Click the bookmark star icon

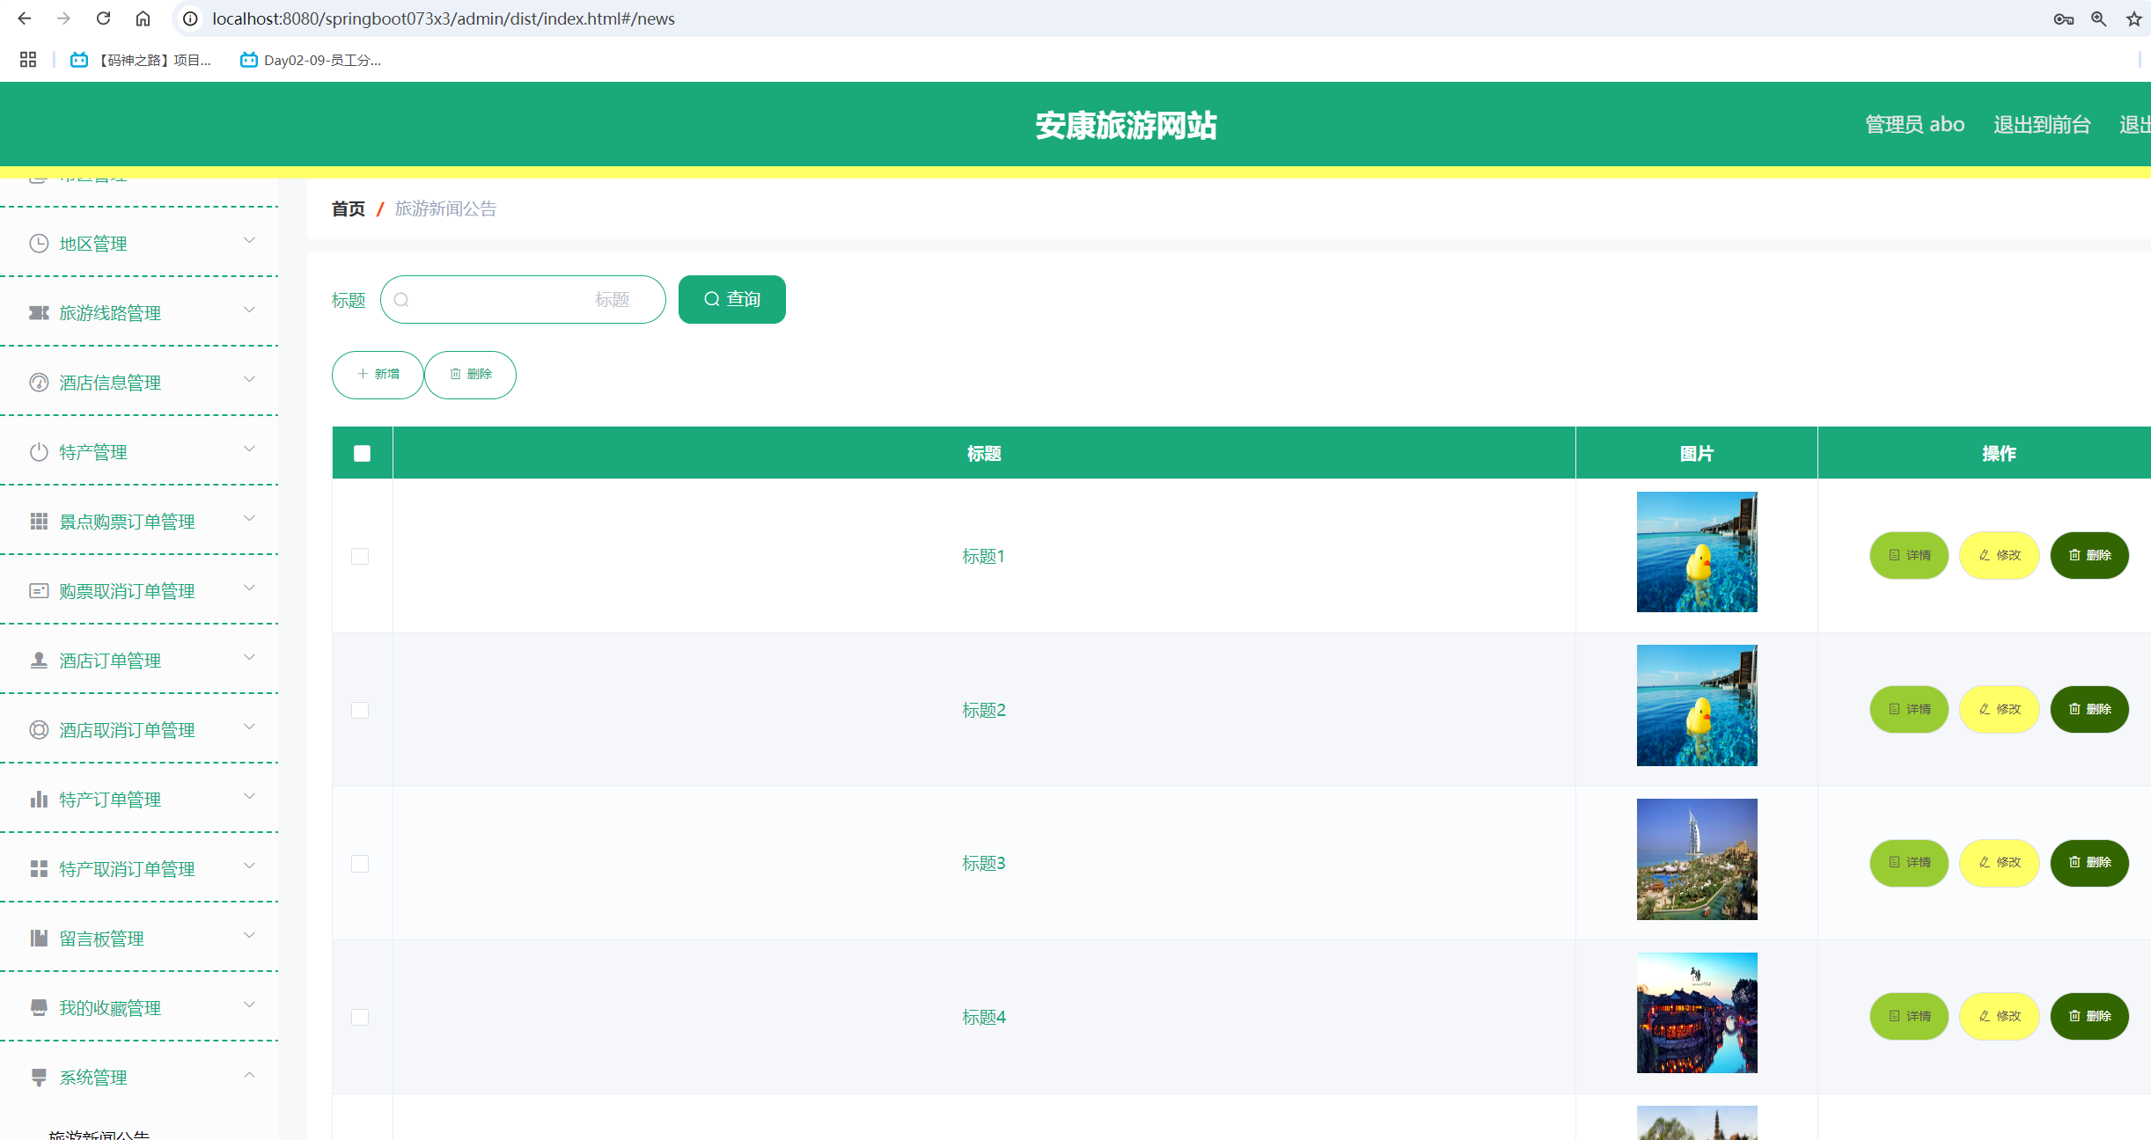point(2133,18)
